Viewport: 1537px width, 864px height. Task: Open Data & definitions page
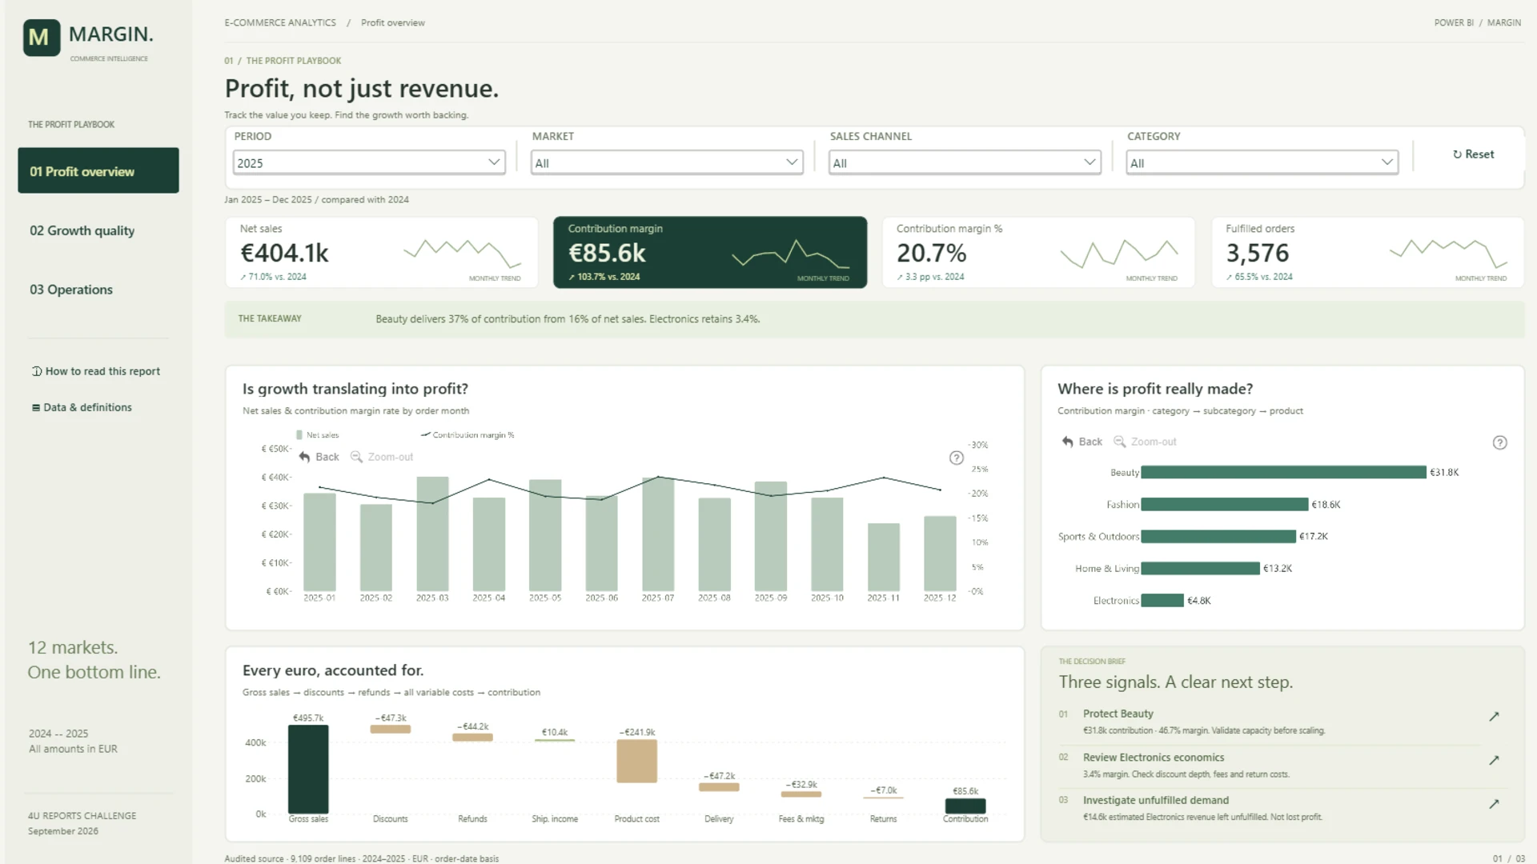[82, 407]
